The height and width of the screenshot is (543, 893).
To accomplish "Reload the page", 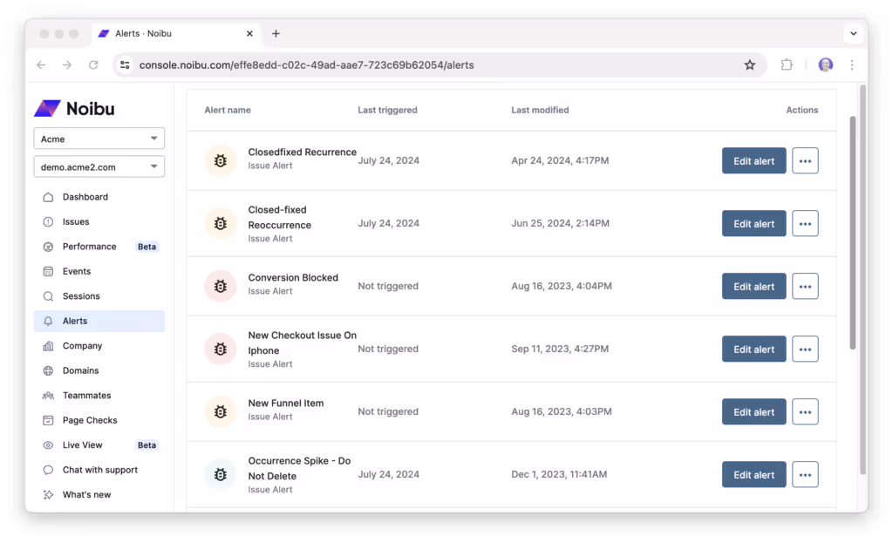I will 93,64.
